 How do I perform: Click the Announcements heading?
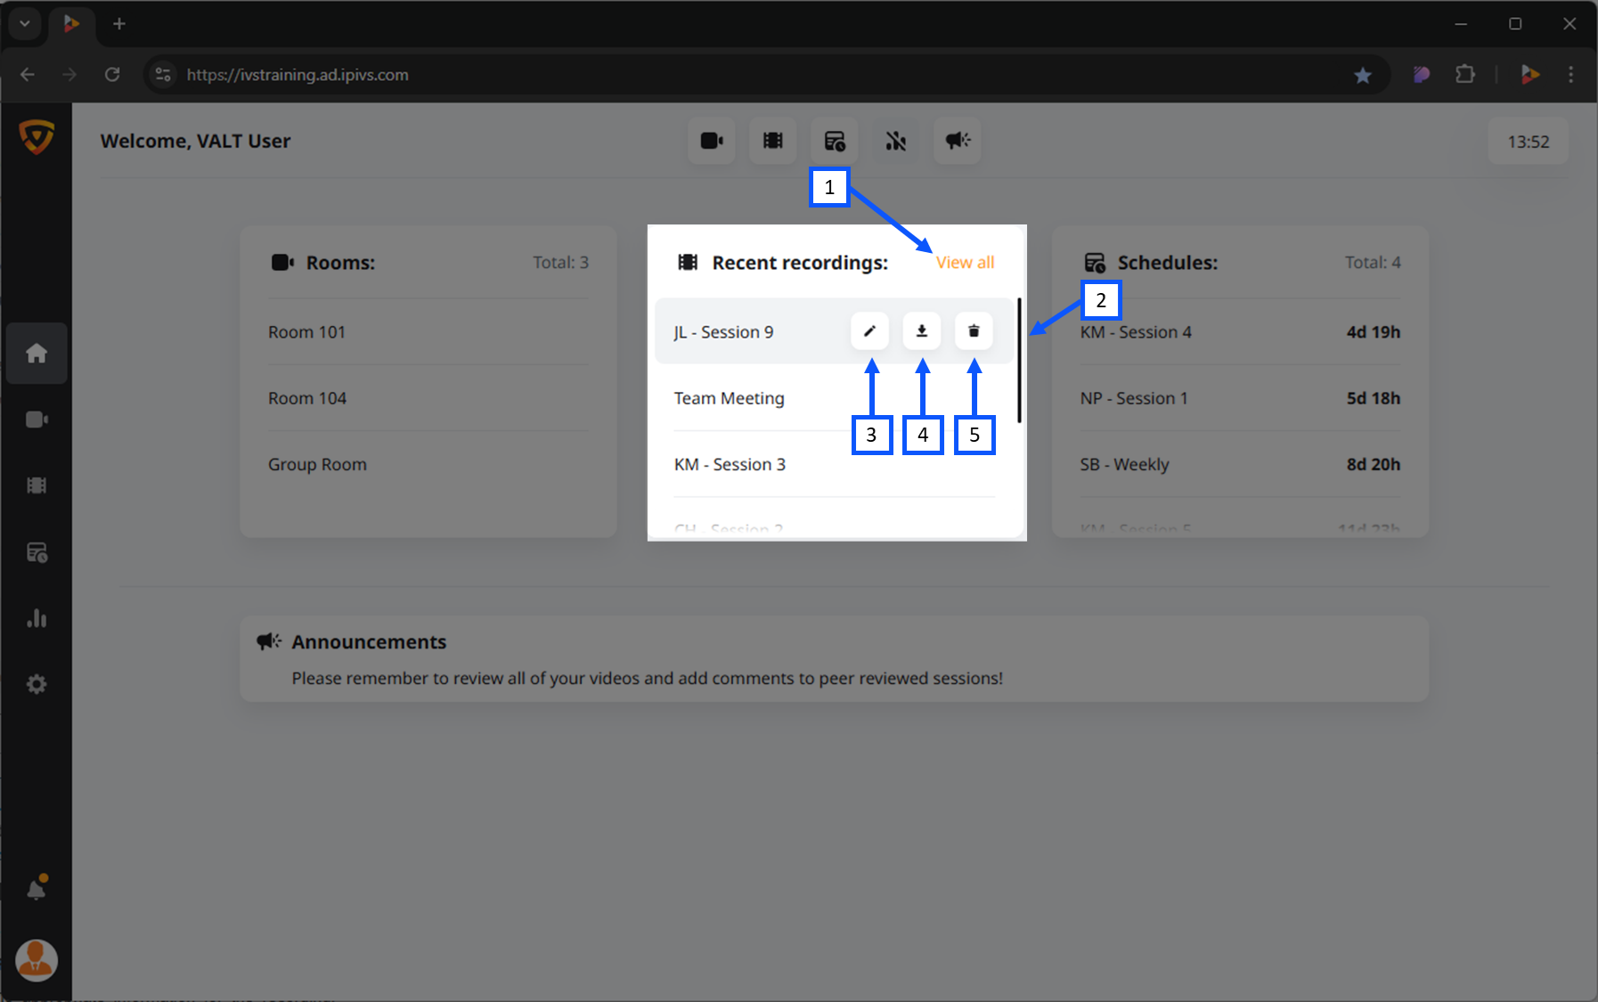click(369, 642)
